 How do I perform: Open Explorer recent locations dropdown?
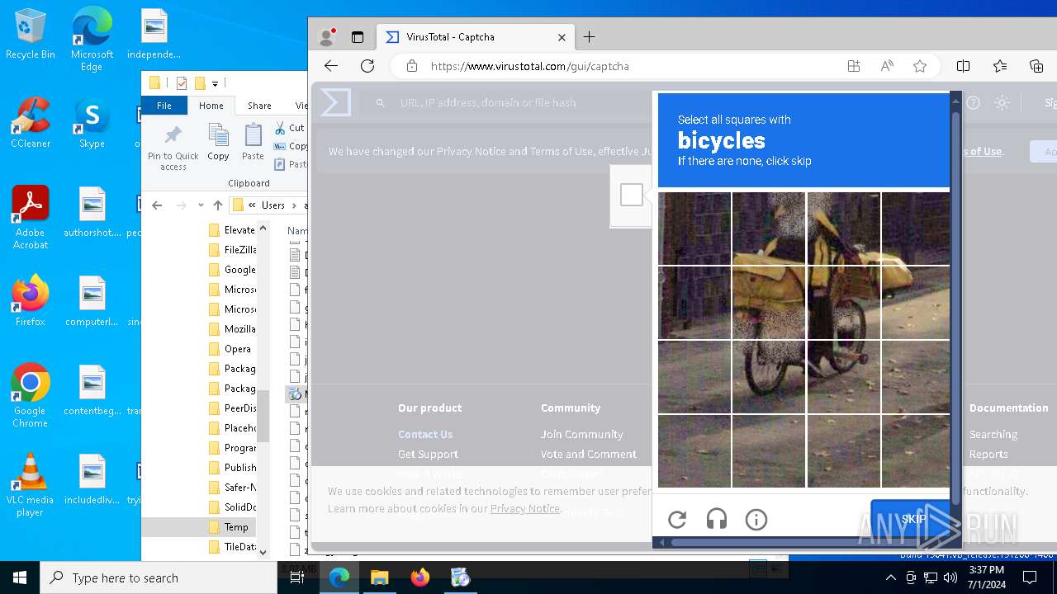pos(201,205)
